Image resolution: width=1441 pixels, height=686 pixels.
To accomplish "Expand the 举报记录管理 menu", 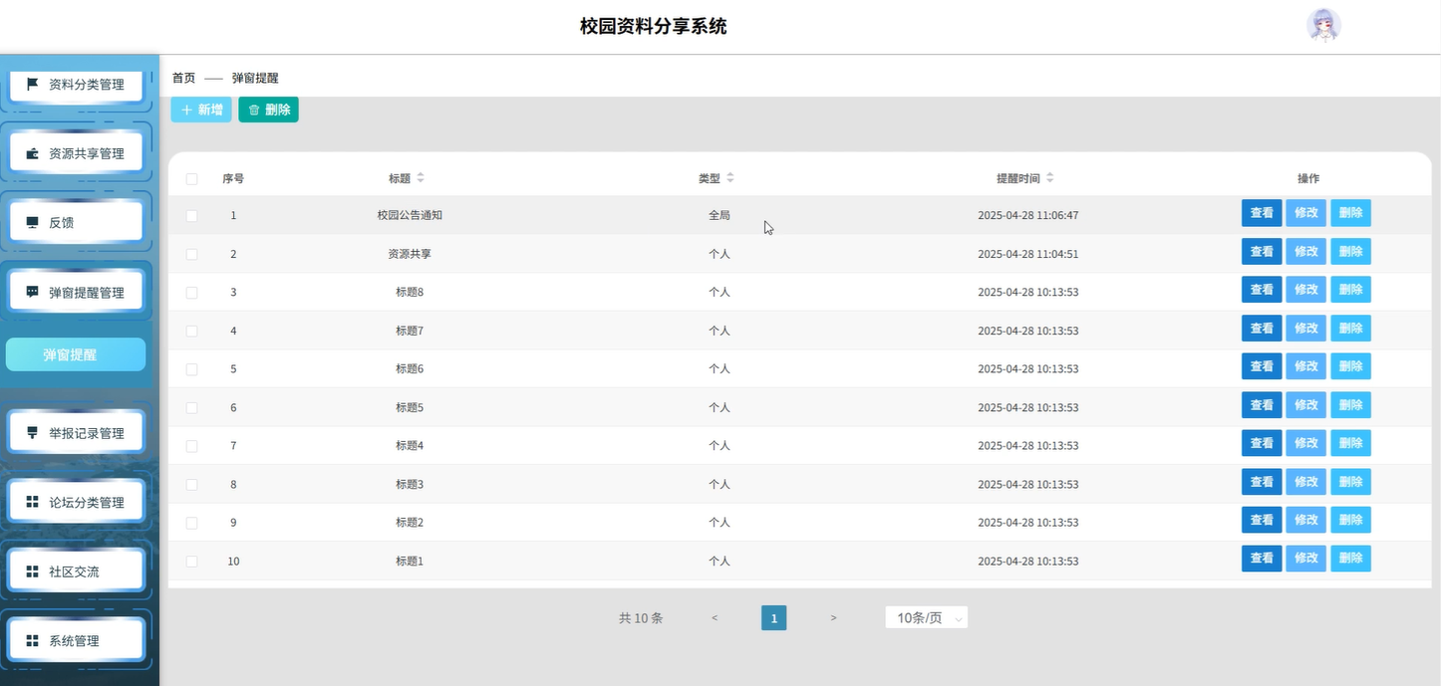I will [77, 433].
